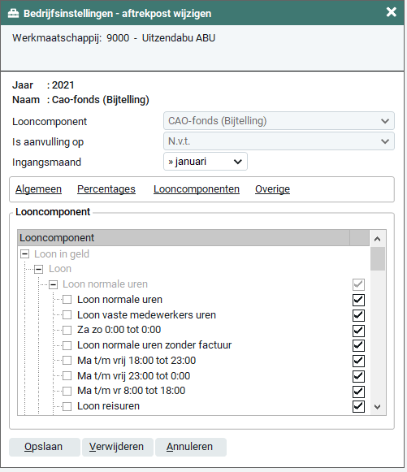Collapse the 'Loon' tree node
The image size is (407, 472).
tap(38, 269)
